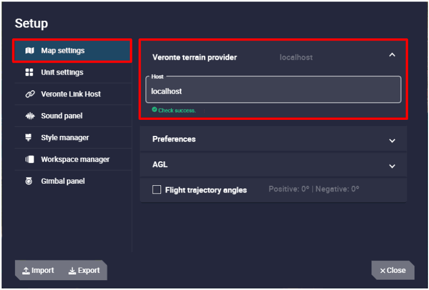
Task: Open the Unit settings tab
Action: click(62, 73)
